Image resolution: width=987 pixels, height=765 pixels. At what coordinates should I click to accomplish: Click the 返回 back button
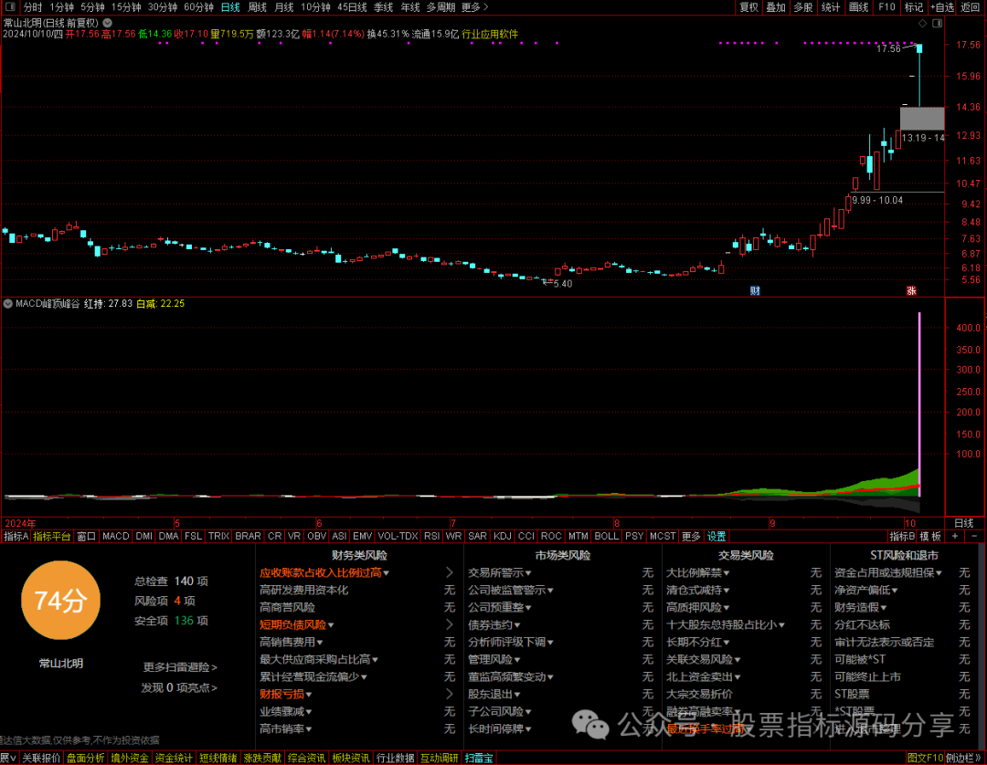tap(970, 7)
